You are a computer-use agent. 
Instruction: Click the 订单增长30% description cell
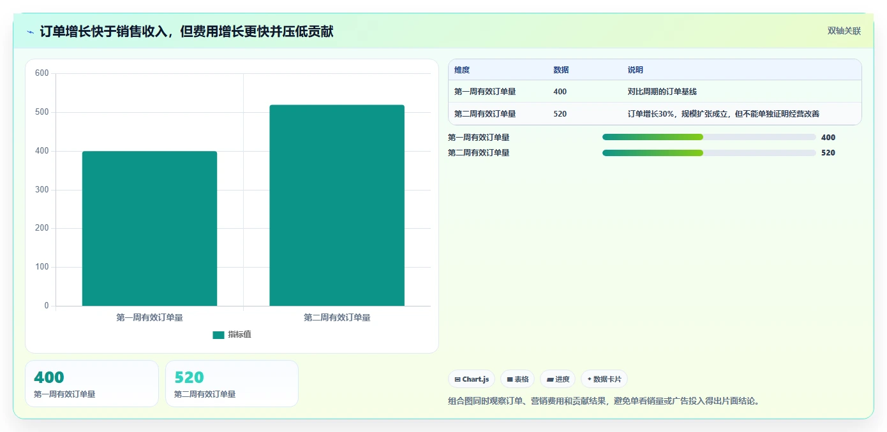[723, 114]
